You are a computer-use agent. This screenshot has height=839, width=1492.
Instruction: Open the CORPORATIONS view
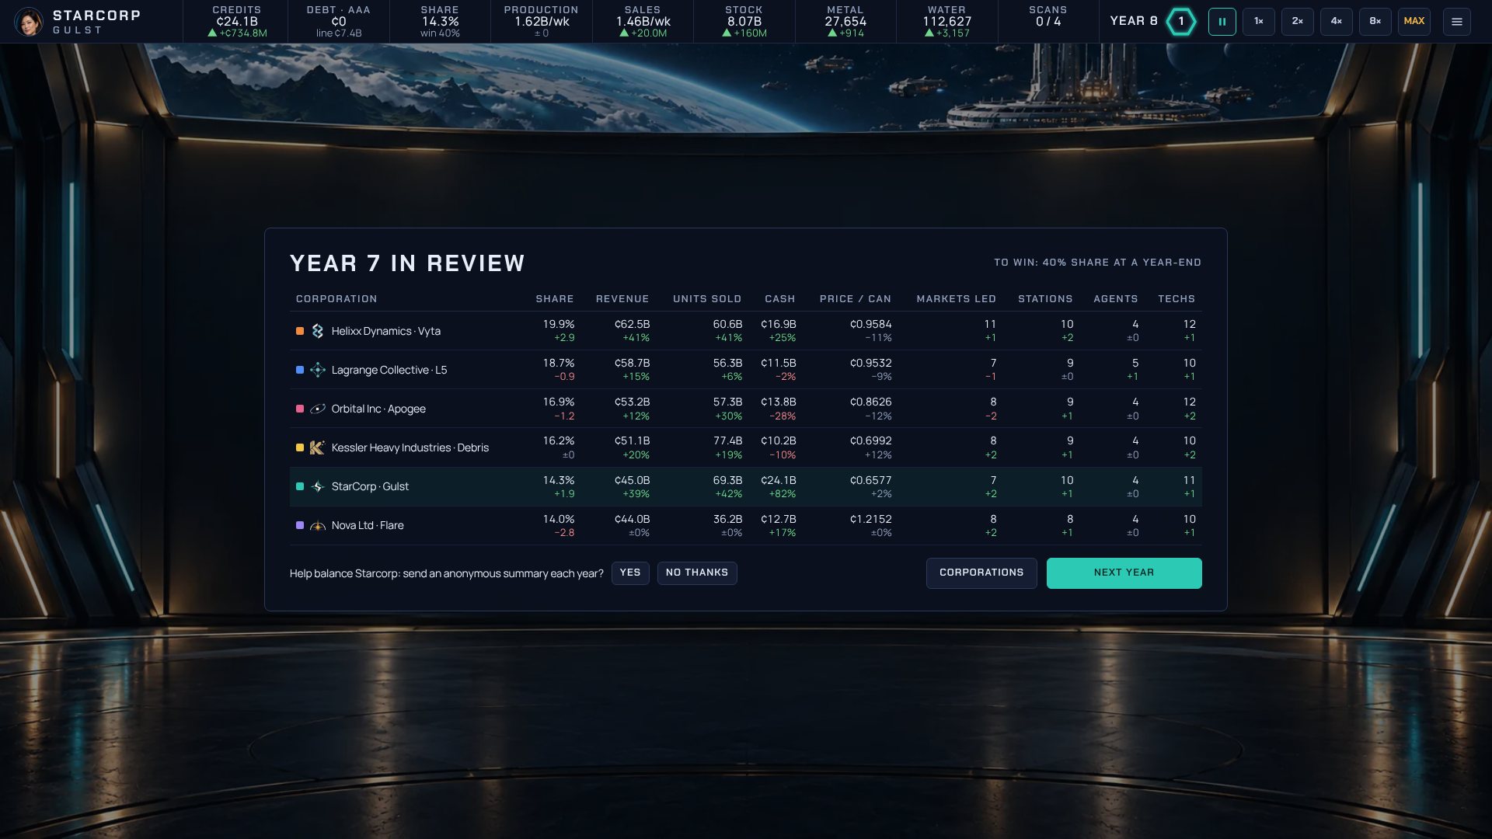pyautogui.click(x=981, y=573)
